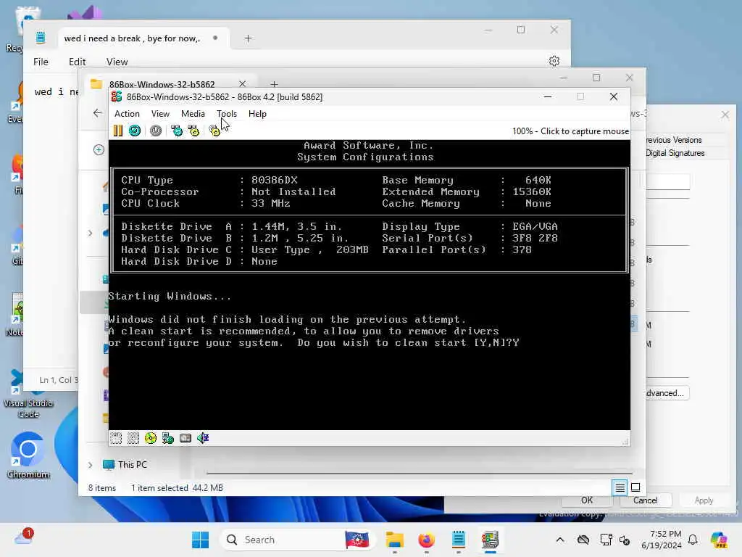Click the sound speaker status icon
This screenshot has height=557, width=742.
[x=203, y=438]
